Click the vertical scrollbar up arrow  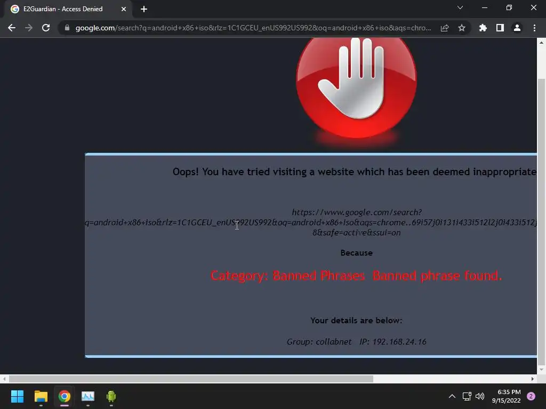point(541,43)
